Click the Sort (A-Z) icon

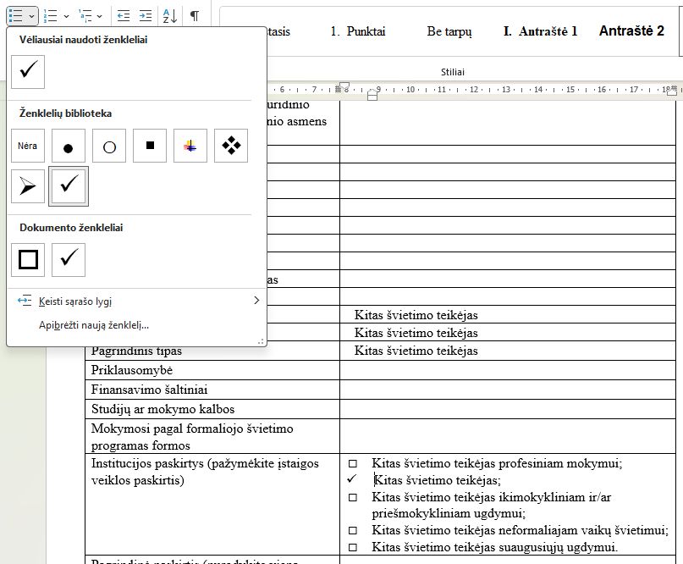point(169,16)
